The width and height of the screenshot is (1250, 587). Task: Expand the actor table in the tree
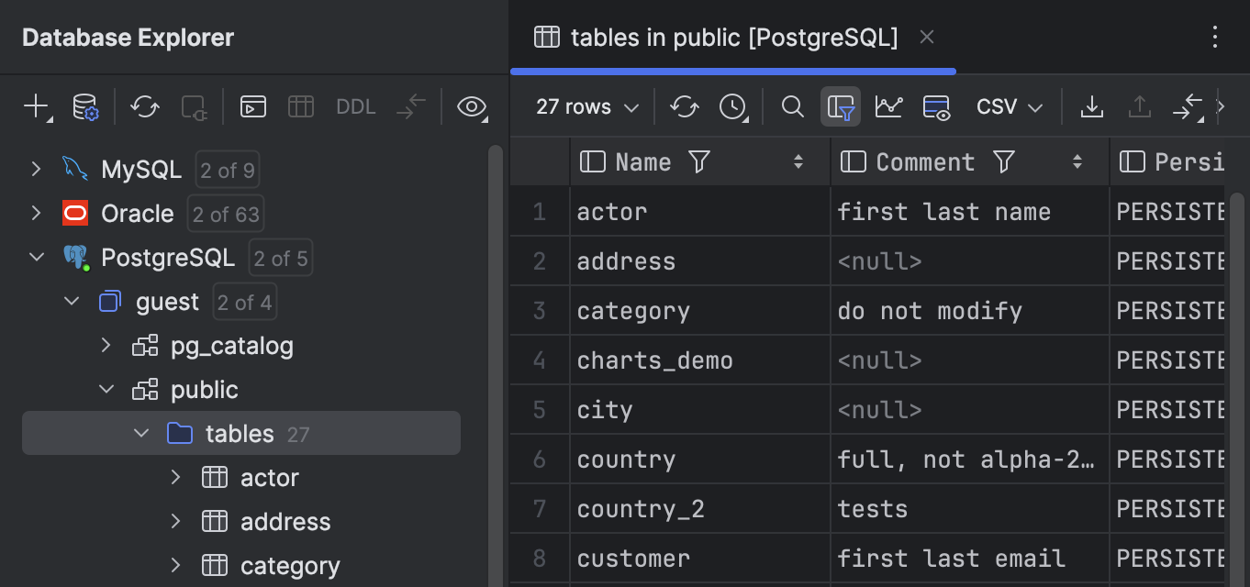coord(175,477)
